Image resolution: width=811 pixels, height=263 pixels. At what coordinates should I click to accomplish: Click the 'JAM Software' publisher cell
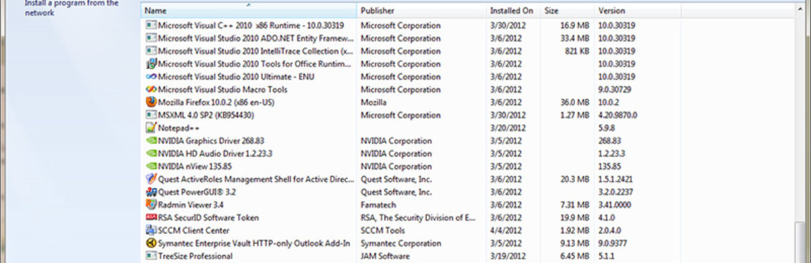click(384, 256)
